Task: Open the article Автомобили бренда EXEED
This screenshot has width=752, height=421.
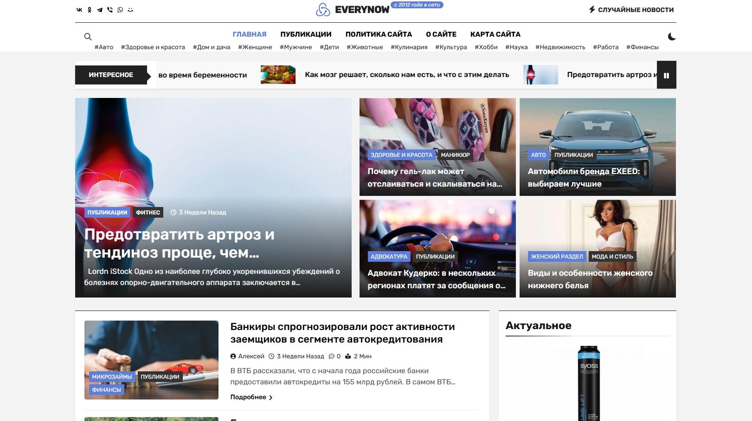Action: (x=584, y=178)
